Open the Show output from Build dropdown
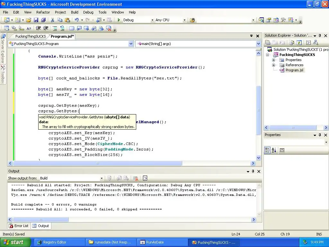Screen dimensions: 329x247 [x=102, y=178]
